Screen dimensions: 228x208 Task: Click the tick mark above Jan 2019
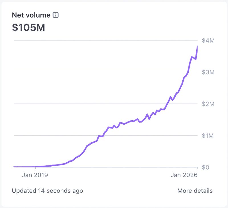(x=35, y=168)
